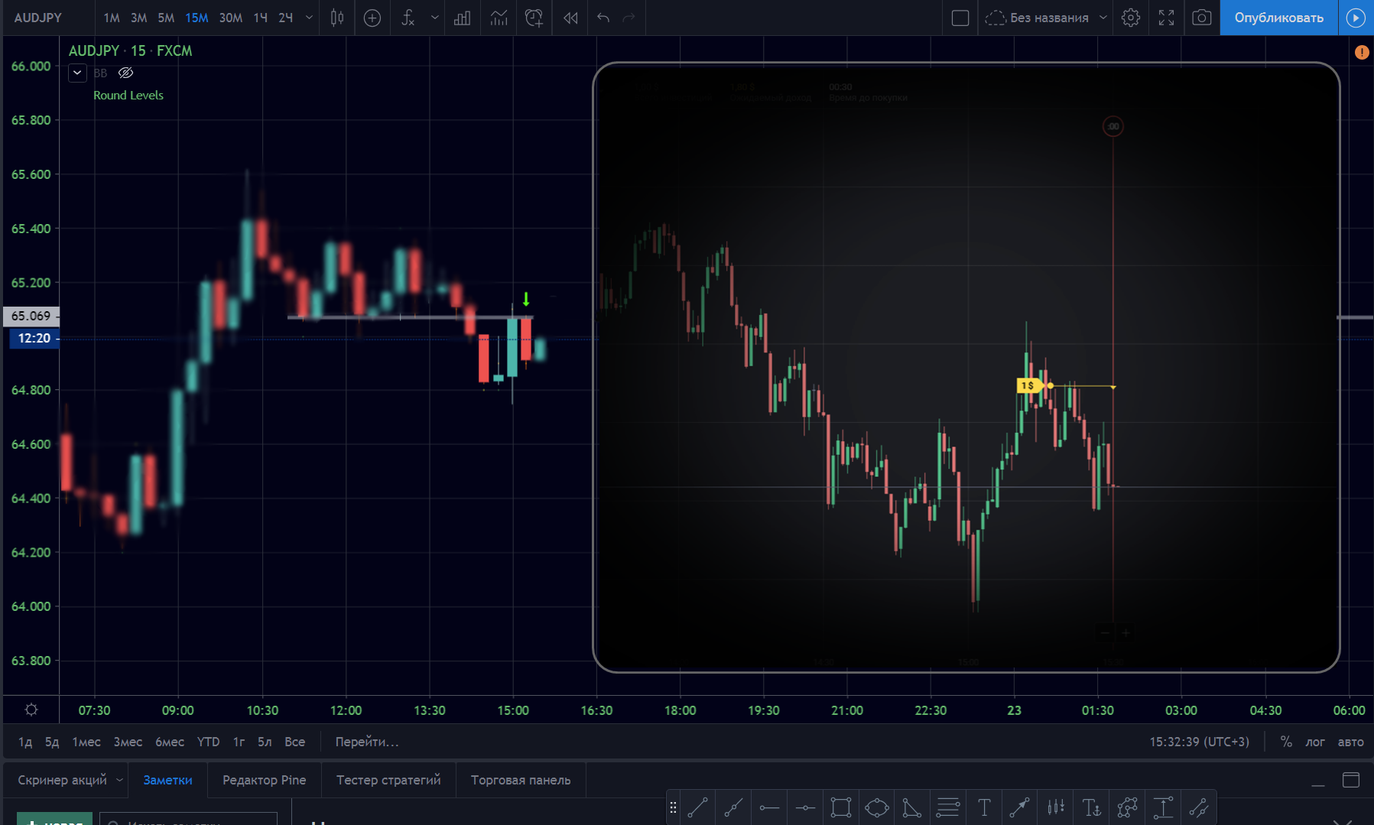Viewport: 1374px width, 825px height.
Task: Open the time axis settings gear
Action: 31,710
